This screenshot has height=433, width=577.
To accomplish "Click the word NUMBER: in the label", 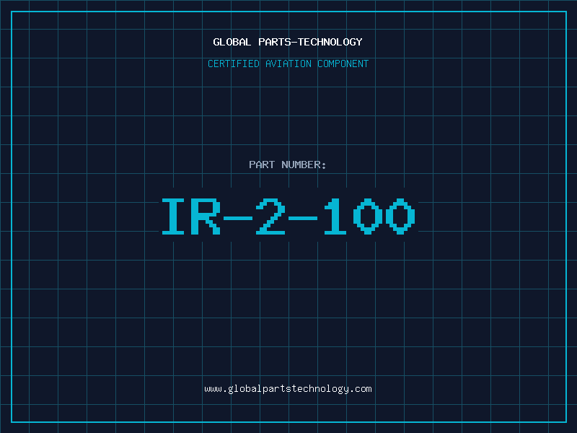I will click(x=304, y=165).
